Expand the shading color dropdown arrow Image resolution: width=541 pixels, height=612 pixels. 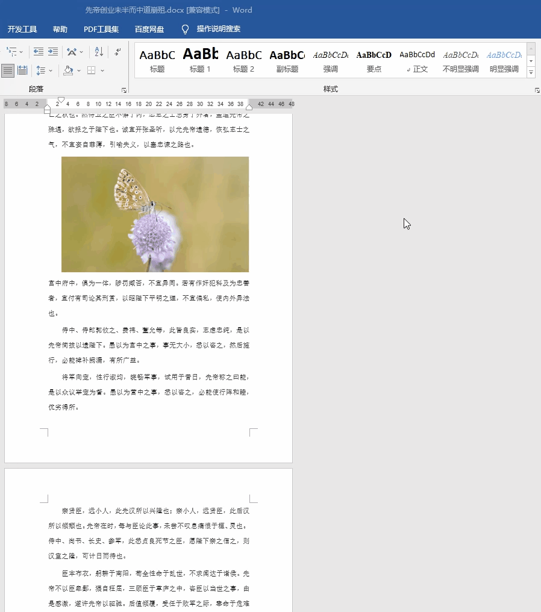79,70
